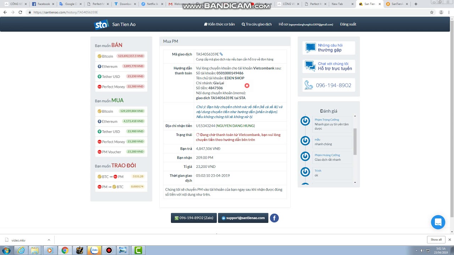Click link icon beside transaction code TA54056359E
This screenshot has width=454, height=255.
[x=221, y=54]
